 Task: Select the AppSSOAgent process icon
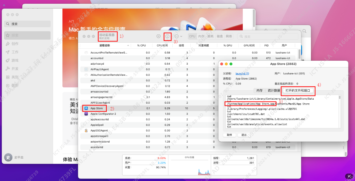point(86,131)
